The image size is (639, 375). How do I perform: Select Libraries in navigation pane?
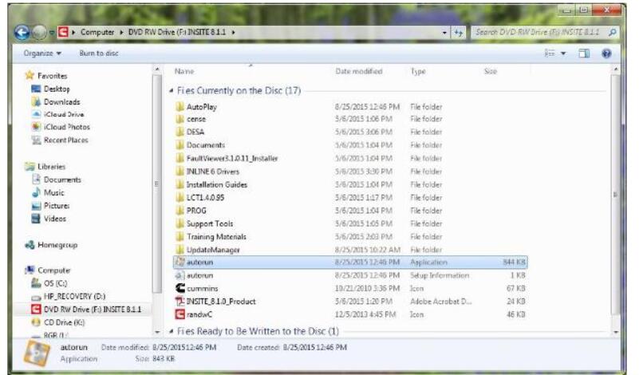(51, 167)
